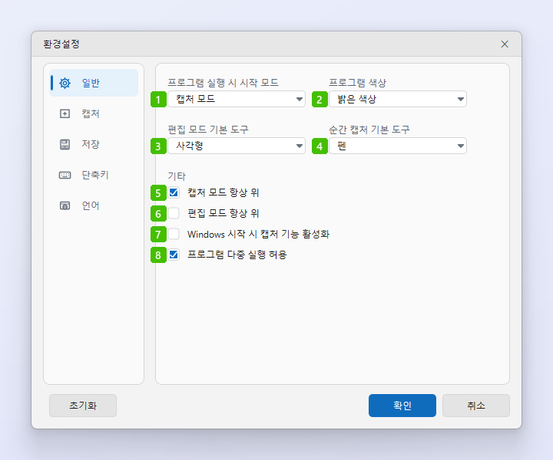Click the 단축키 keyboard icon

[65, 175]
